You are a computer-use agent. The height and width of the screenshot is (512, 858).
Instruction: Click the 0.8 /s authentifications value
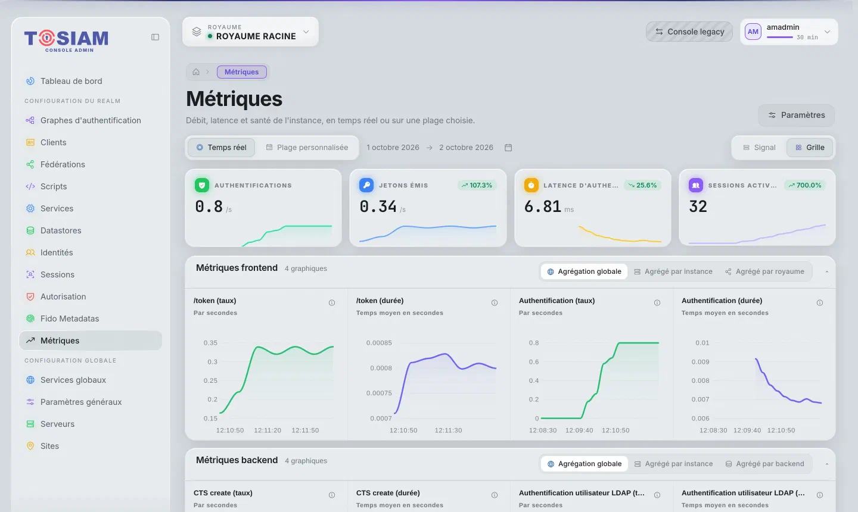(x=213, y=207)
